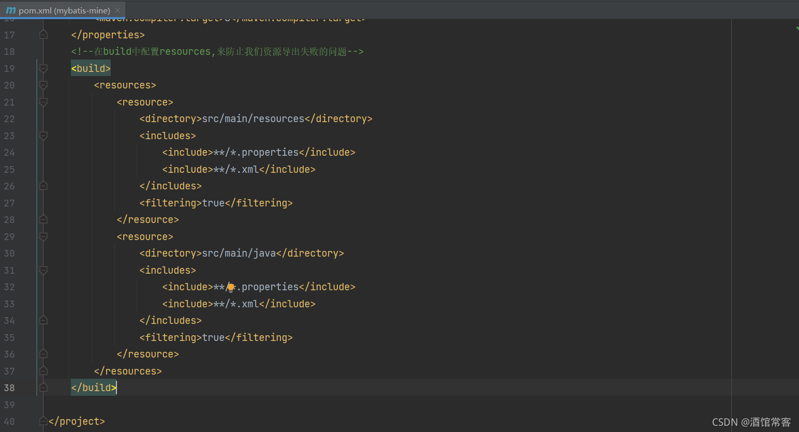This screenshot has width=799, height=432.
Task: Click the </properties> closing tag
Action: pos(108,35)
